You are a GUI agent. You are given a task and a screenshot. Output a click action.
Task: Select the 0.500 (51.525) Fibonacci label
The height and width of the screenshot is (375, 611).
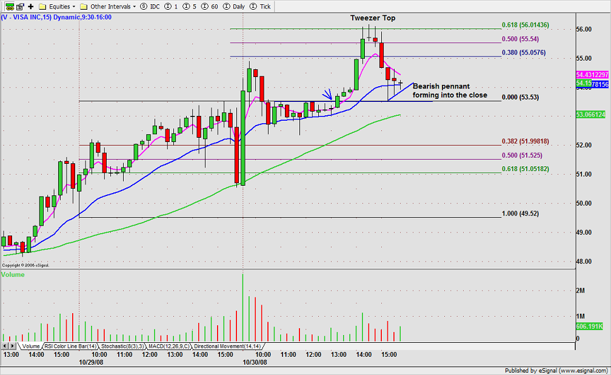coord(522,155)
